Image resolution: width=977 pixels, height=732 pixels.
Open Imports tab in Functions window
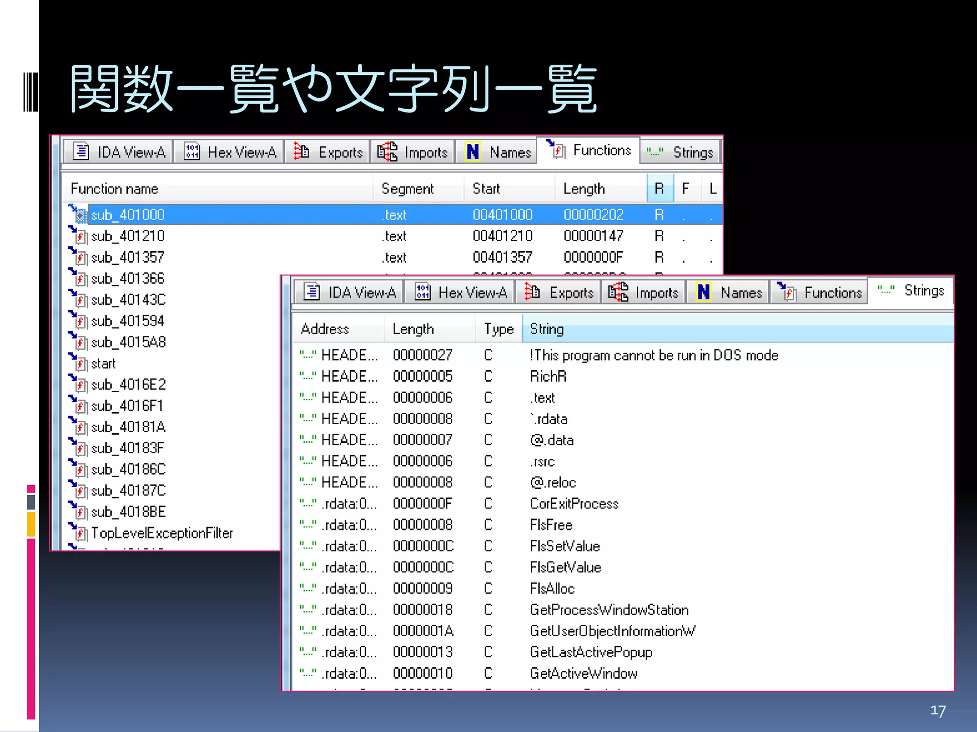[412, 152]
